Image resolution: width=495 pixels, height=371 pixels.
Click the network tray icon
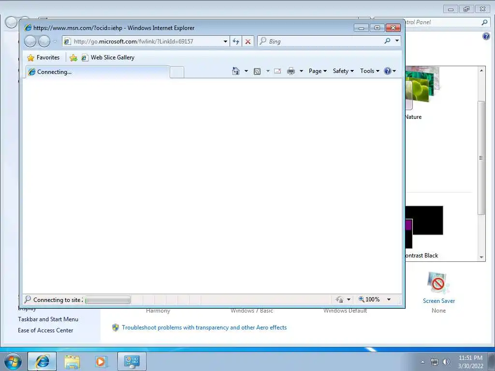(435, 362)
